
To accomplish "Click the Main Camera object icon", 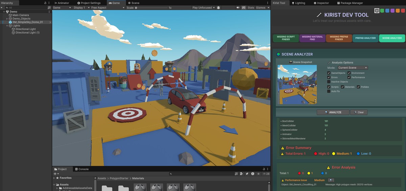I will click(x=10, y=15).
